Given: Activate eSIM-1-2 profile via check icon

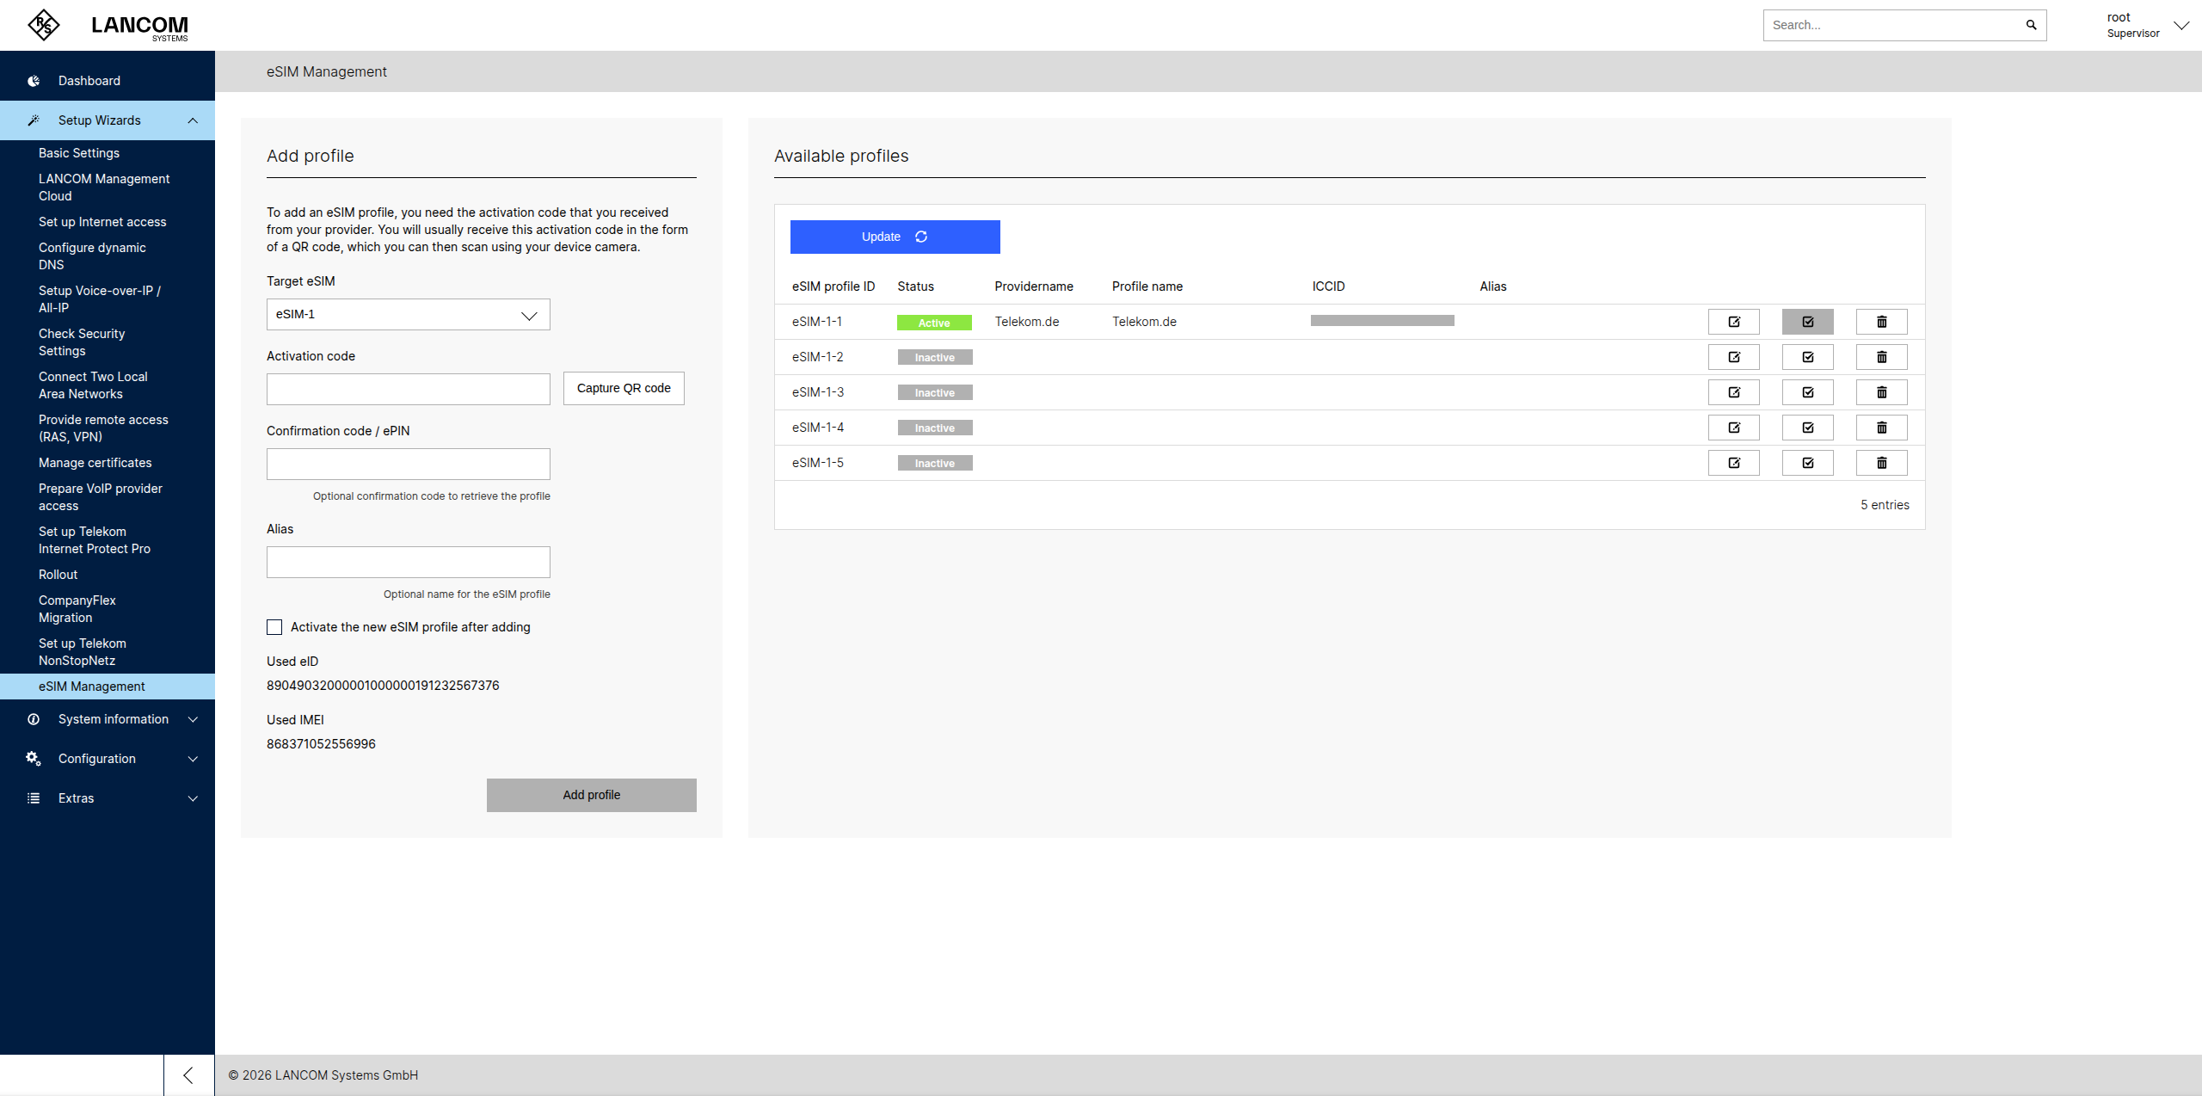Looking at the screenshot, I should tap(1807, 357).
